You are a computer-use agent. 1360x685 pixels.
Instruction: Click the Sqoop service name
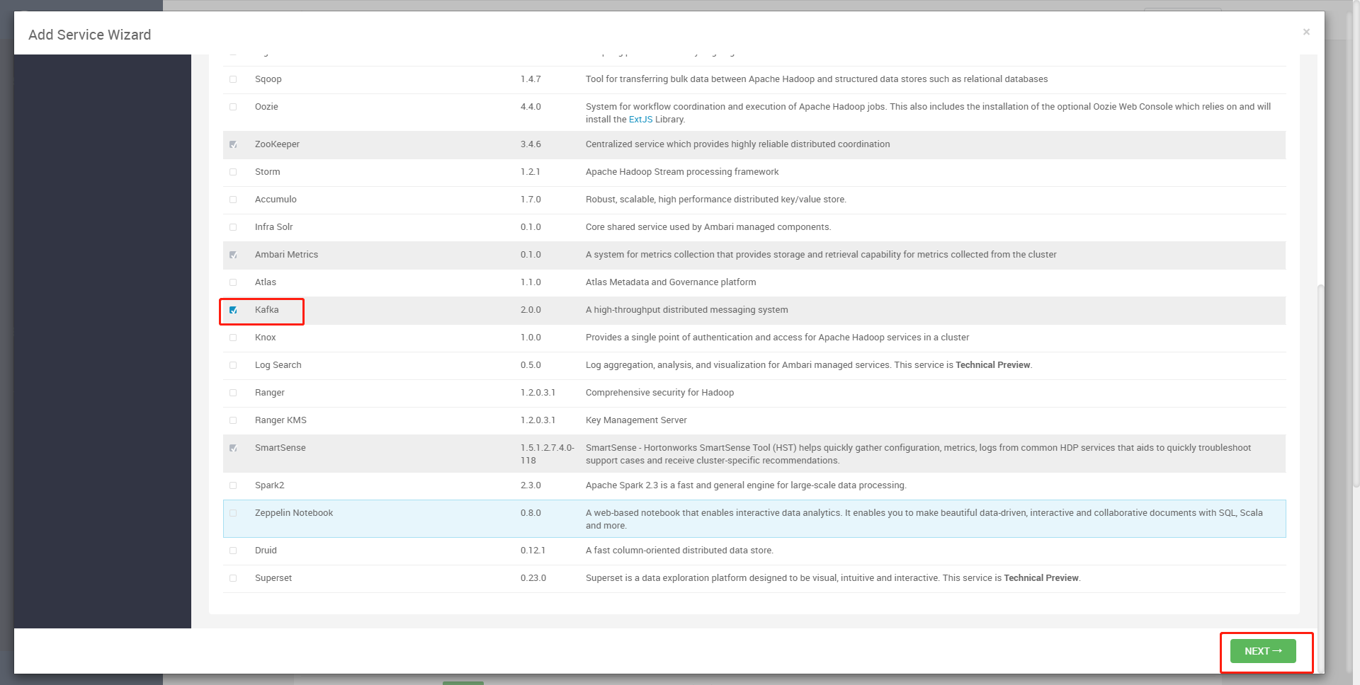click(x=268, y=79)
